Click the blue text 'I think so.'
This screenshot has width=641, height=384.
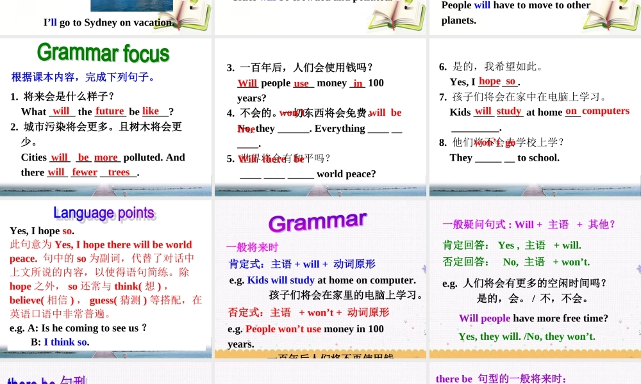tap(66, 342)
